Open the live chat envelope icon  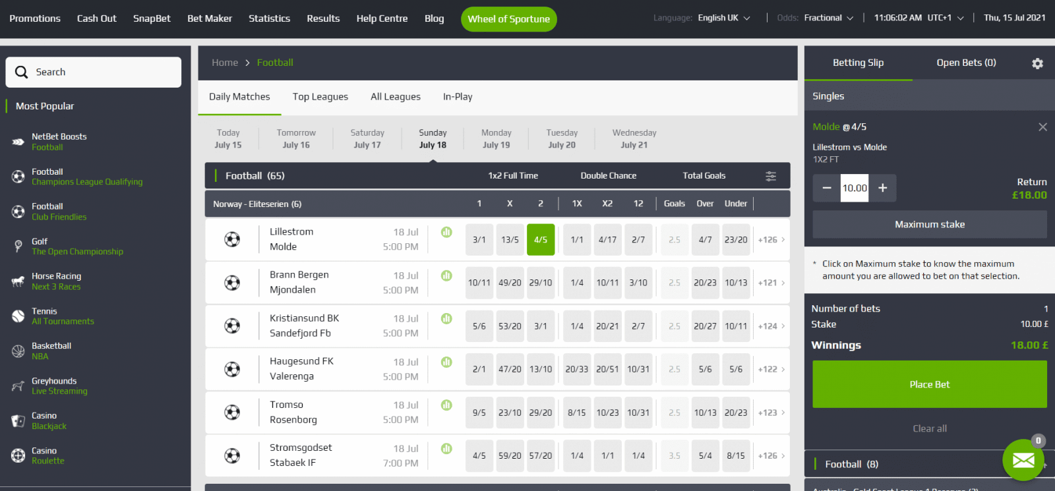tap(1023, 459)
